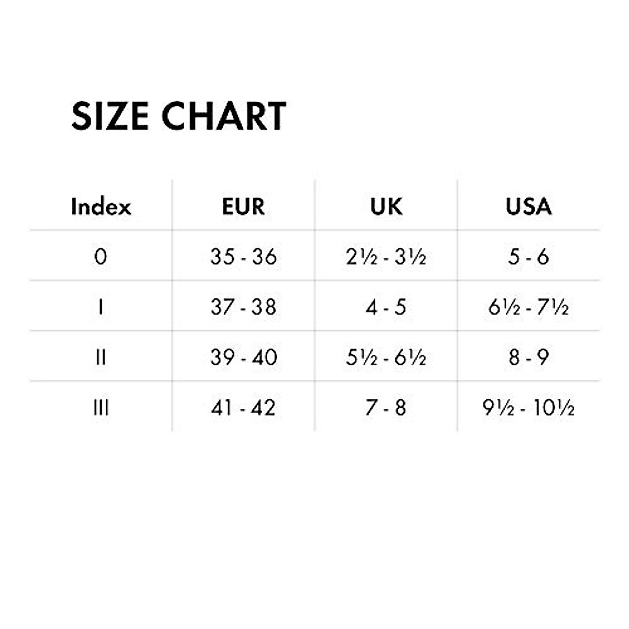
Task: Select index II row label
Action: pyautogui.click(x=101, y=357)
